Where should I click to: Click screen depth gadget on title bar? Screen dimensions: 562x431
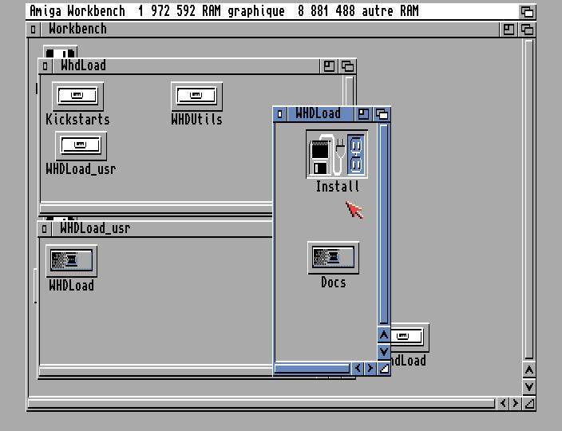click(x=527, y=12)
